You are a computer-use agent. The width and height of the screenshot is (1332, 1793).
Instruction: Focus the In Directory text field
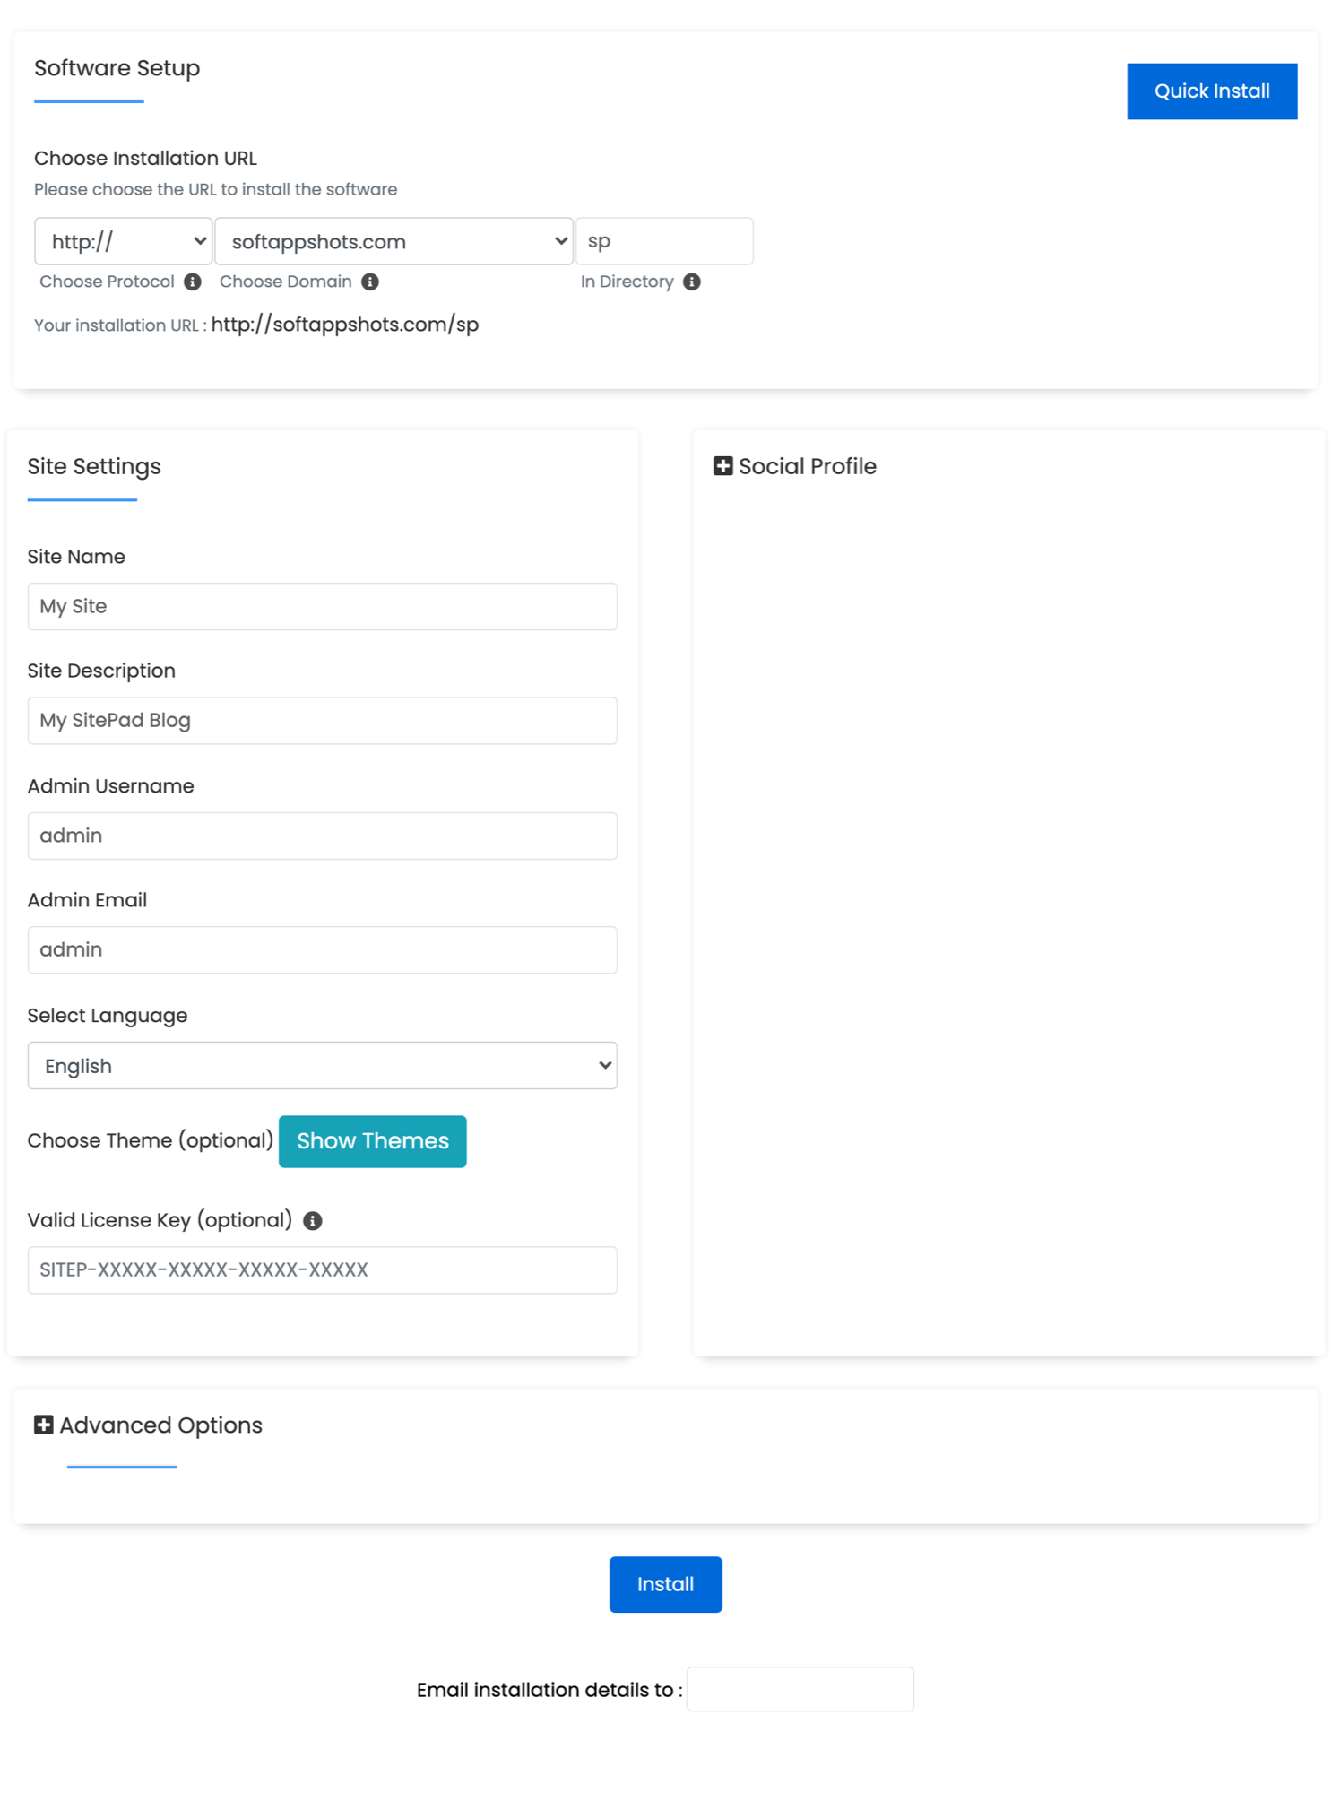click(664, 241)
